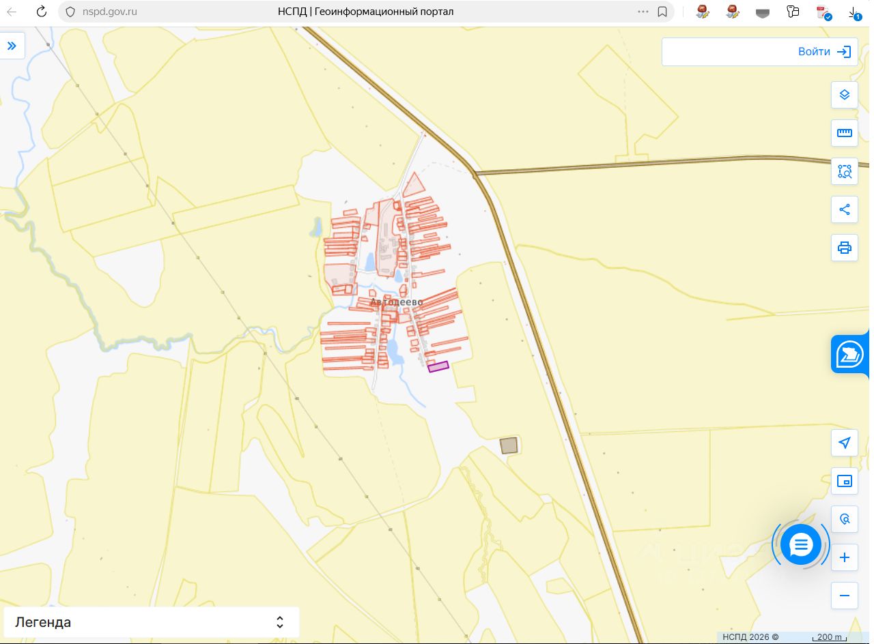Open the blue chat assistant bubble
The image size is (874, 644).
pyautogui.click(x=800, y=544)
